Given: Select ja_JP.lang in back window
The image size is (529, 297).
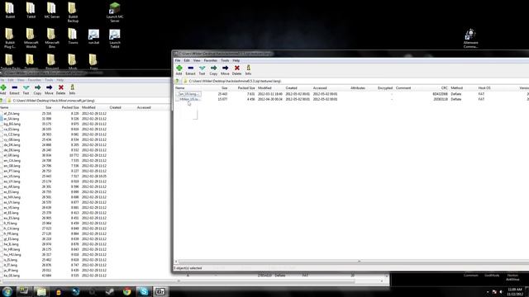Looking at the screenshot, I should [11, 270].
